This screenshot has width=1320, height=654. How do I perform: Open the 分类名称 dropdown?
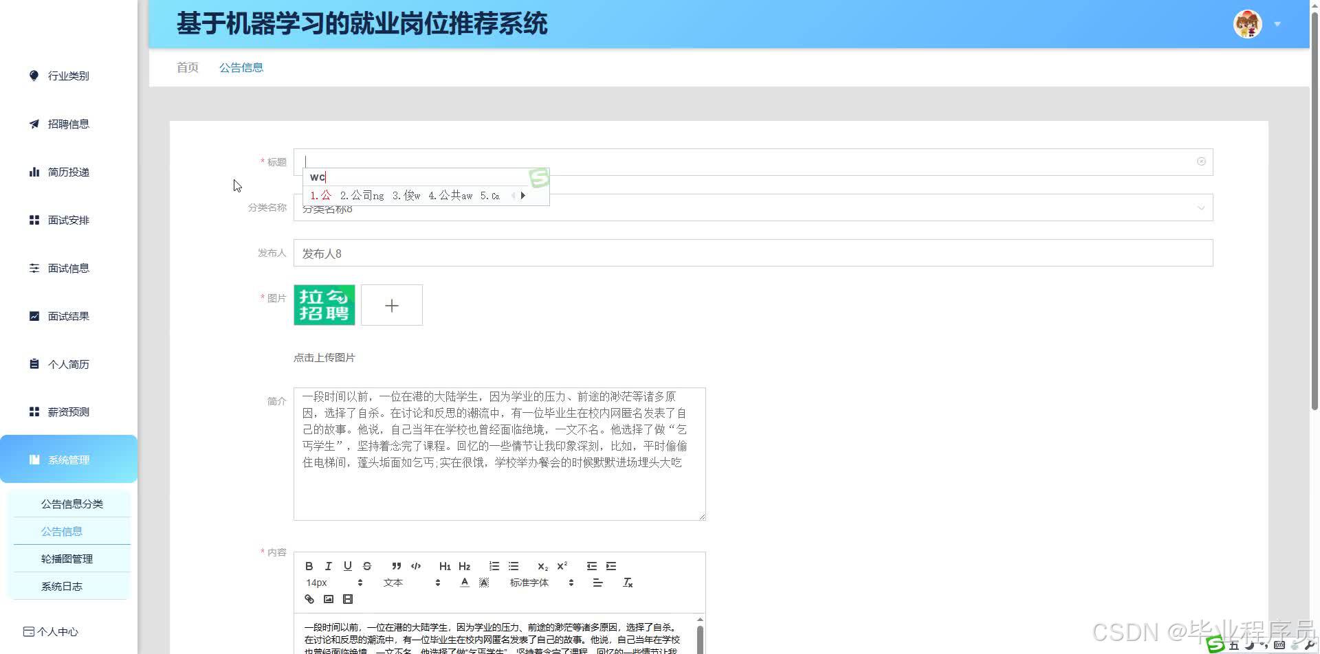(x=1200, y=207)
